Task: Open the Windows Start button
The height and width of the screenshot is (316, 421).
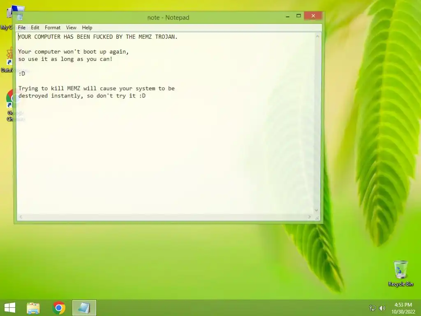Action: point(10,308)
